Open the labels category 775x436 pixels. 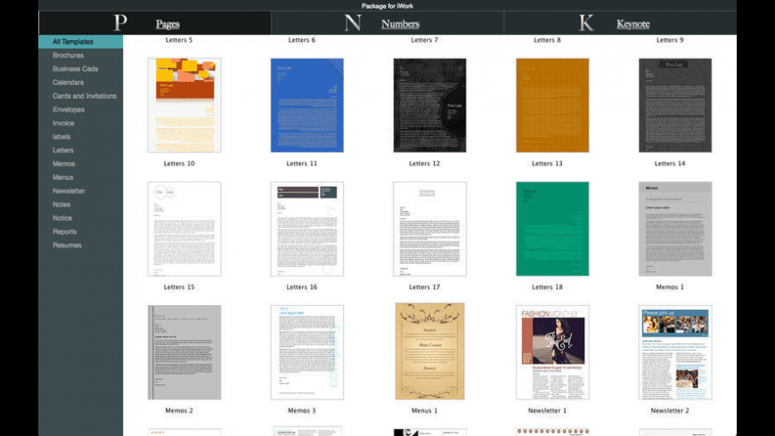[61, 137]
